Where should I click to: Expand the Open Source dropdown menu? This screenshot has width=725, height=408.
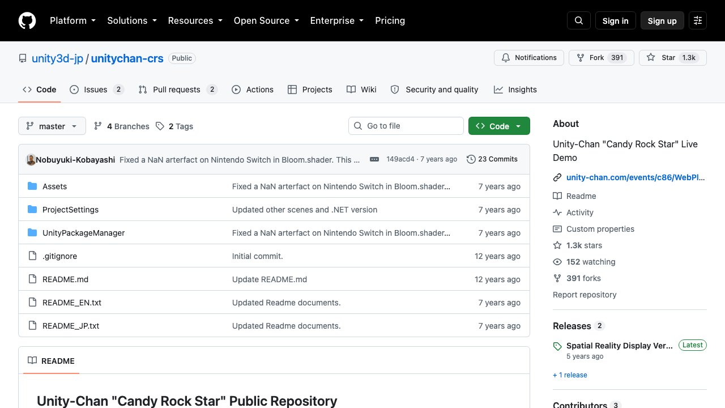[266, 20]
